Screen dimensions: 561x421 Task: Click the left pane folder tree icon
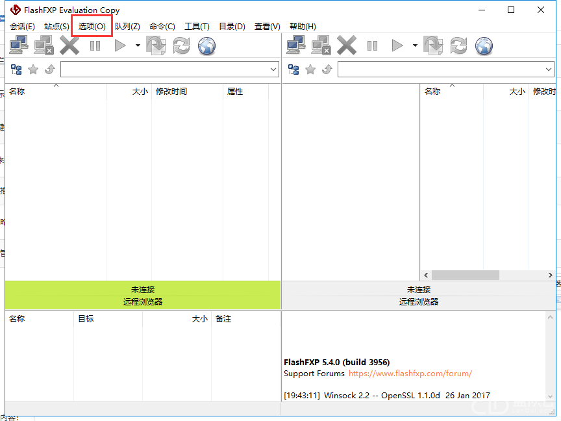tap(16, 70)
